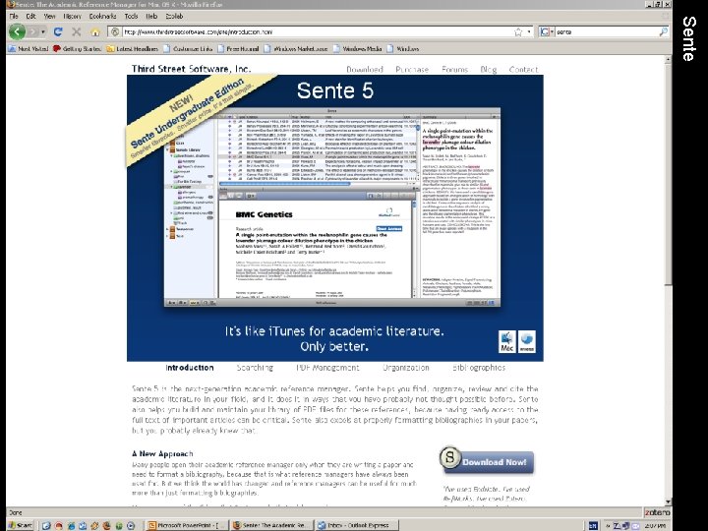
Task: Select the Organization page tab
Action: point(406,368)
